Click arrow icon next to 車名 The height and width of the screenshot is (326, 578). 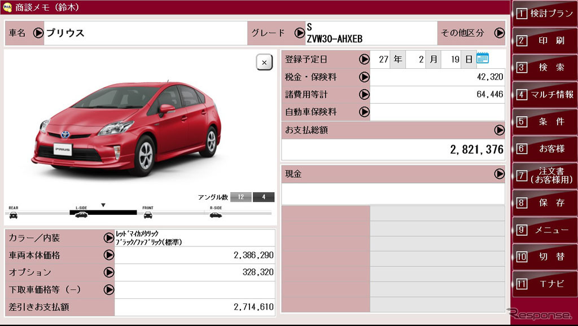click(38, 33)
